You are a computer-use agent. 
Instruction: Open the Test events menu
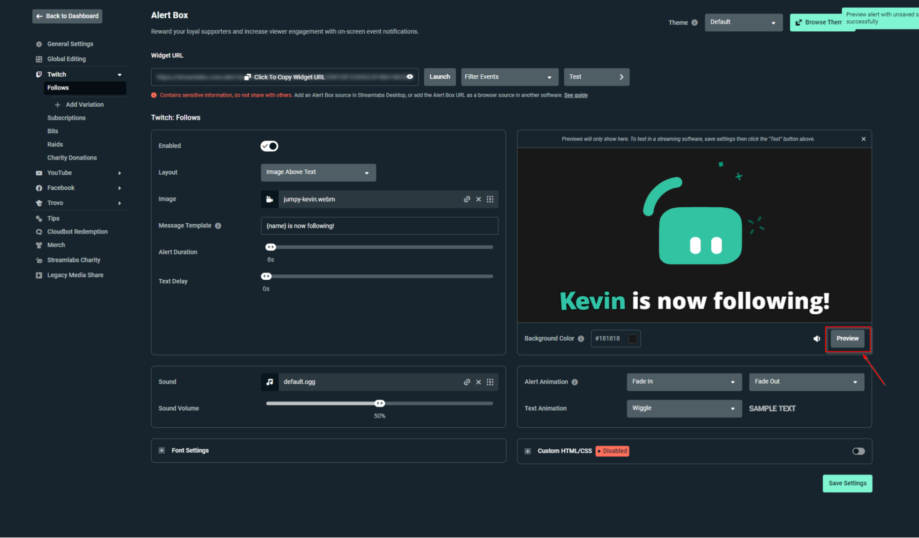pyautogui.click(x=596, y=77)
